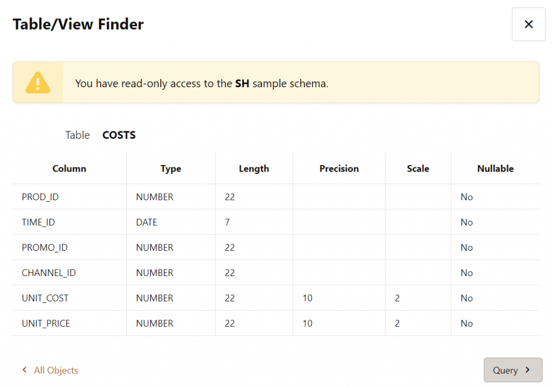Click the Precision column header
The height and width of the screenshot is (388, 552).
[339, 168]
